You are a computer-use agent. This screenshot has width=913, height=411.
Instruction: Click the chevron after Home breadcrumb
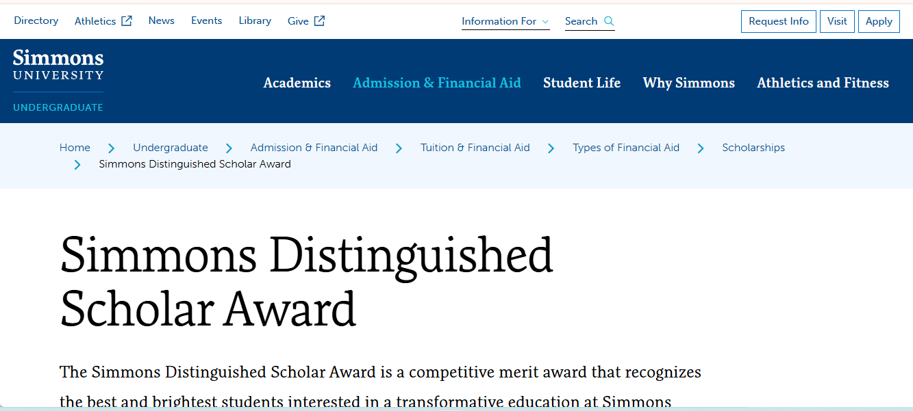(111, 148)
